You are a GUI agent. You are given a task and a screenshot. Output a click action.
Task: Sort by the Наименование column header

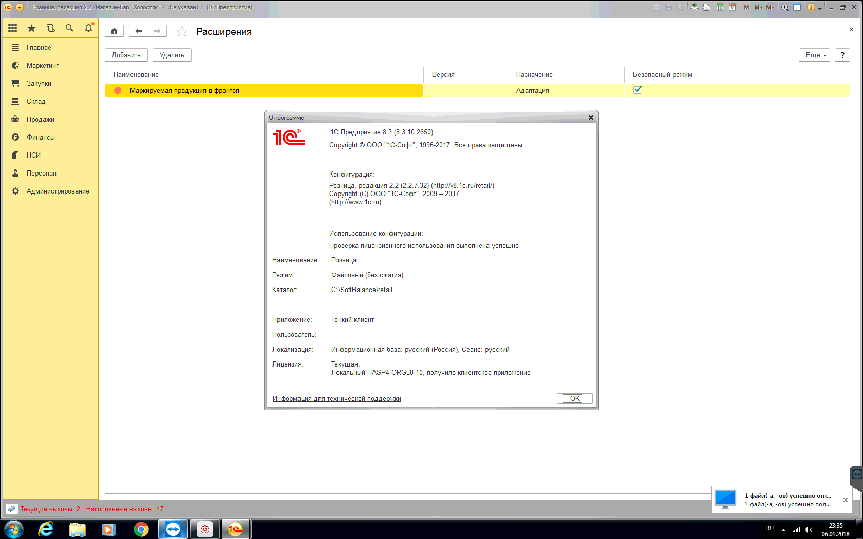coord(264,74)
